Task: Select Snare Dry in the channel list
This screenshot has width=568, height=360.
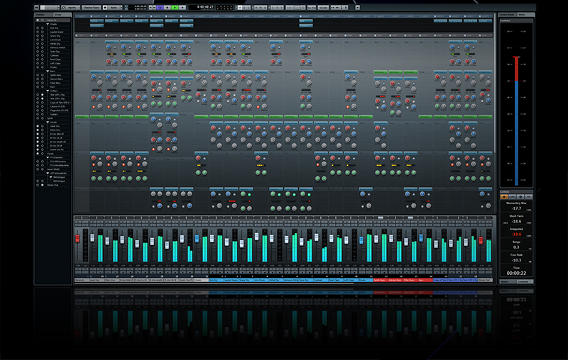Action: 55,35
